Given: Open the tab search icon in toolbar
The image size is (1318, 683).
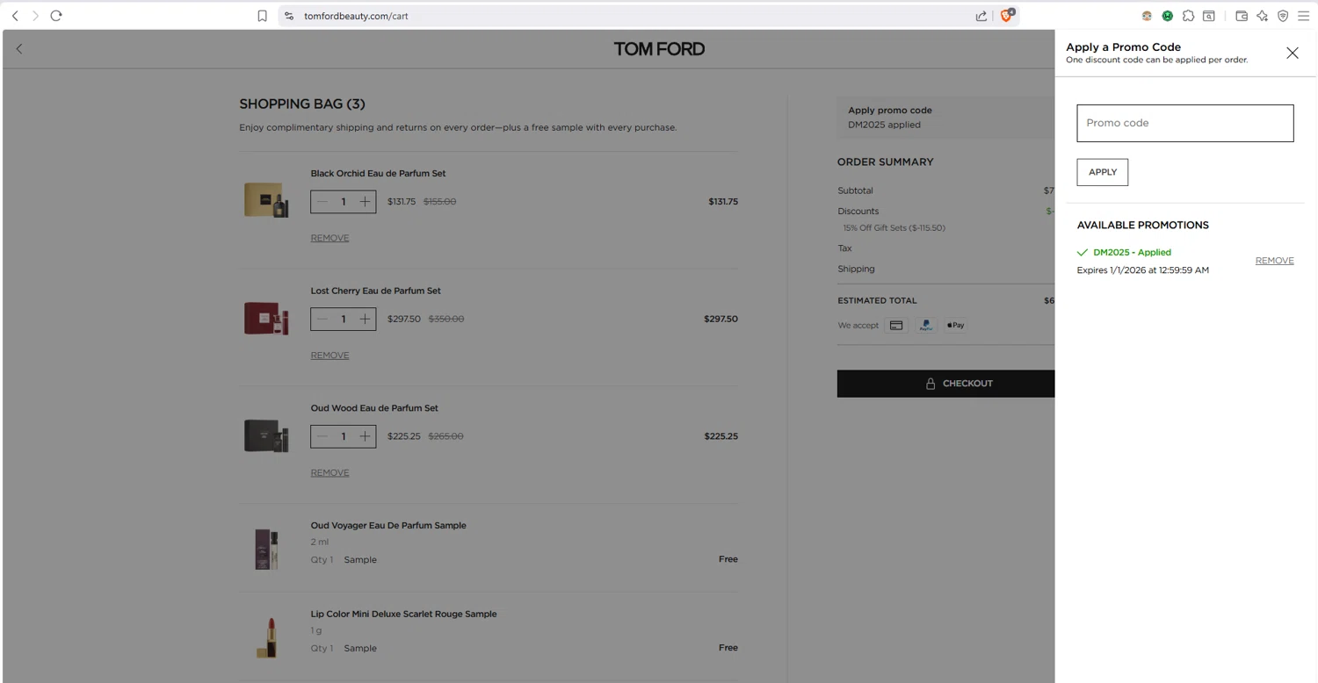Looking at the screenshot, I should tap(1209, 16).
